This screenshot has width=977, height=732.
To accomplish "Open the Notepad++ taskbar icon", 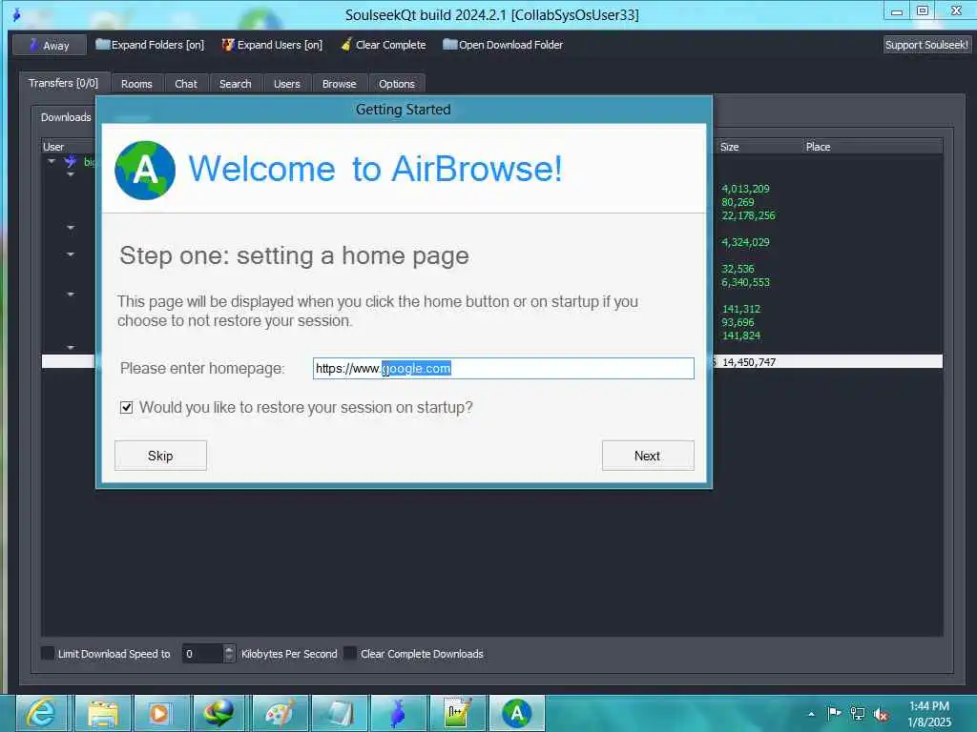I will click(x=457, y=713).
